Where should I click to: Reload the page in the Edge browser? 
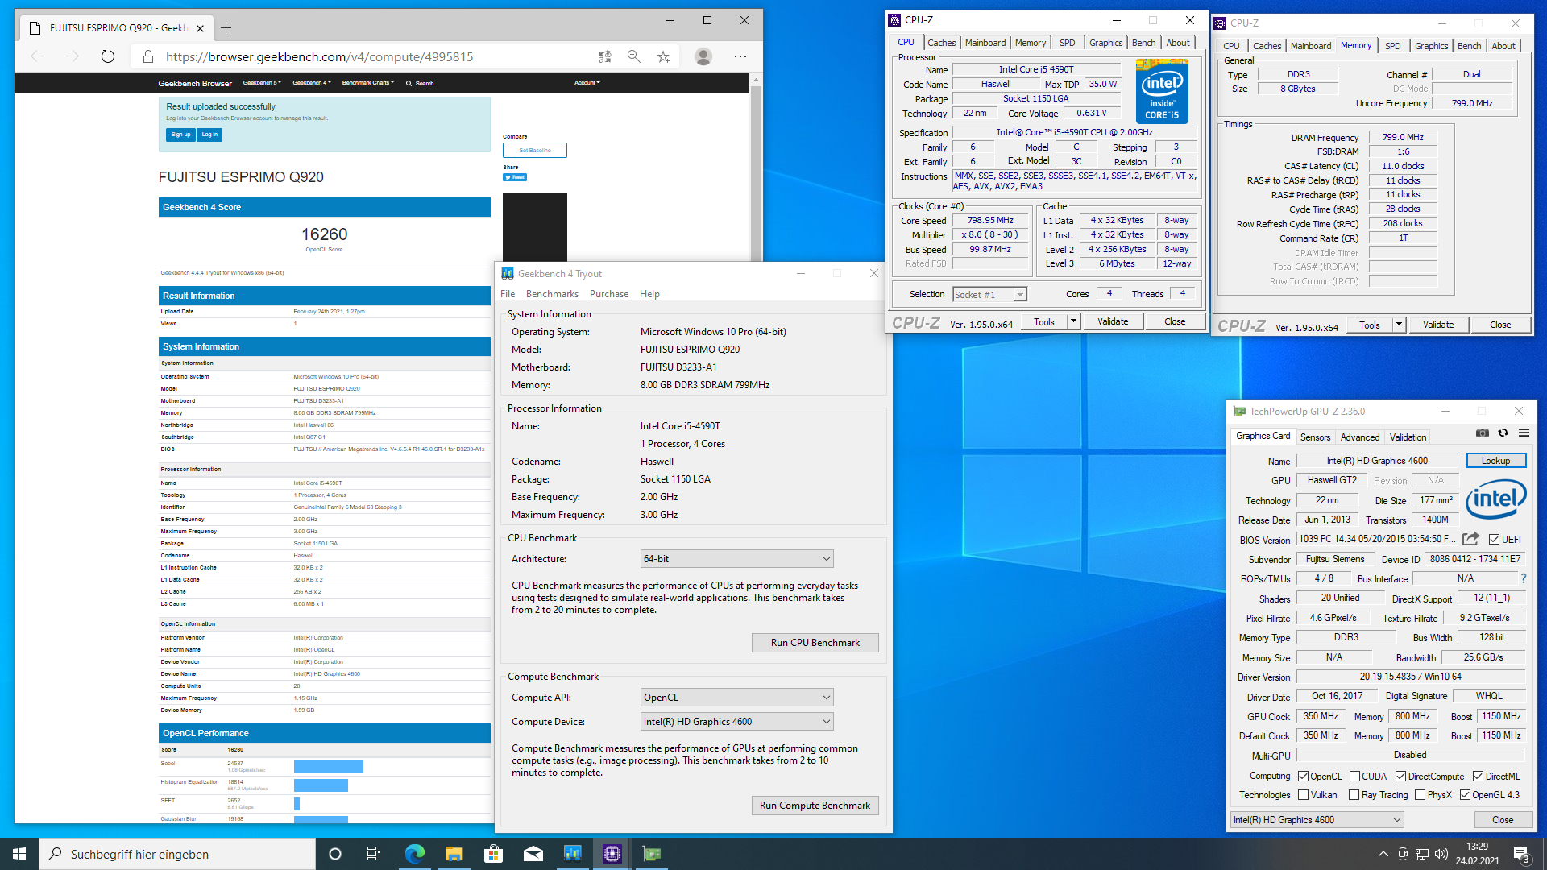point(108,56)
